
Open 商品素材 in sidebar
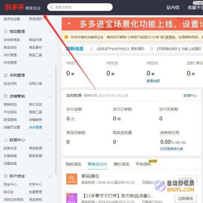tap(35, 47)
